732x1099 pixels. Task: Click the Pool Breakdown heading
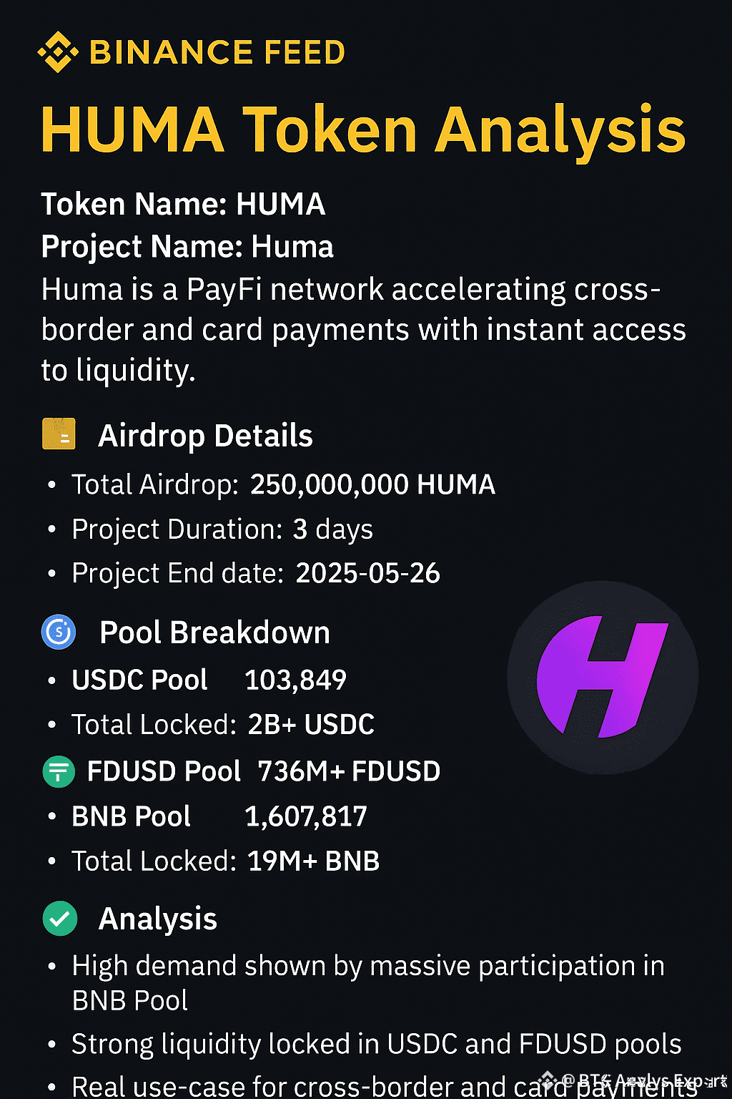coord(214,632)
